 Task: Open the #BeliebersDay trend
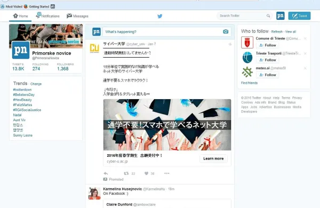(x=24, y=95)
